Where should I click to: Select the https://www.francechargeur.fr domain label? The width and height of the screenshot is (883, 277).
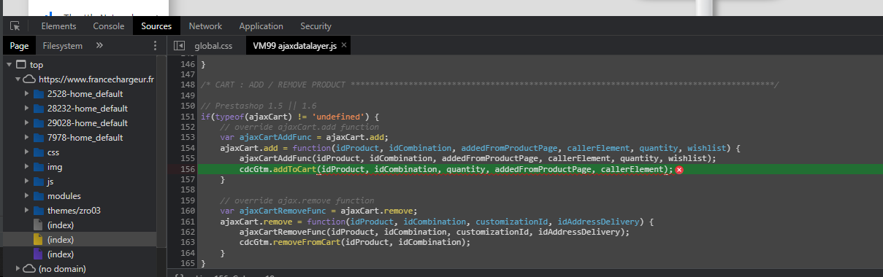tap(96, 79)
